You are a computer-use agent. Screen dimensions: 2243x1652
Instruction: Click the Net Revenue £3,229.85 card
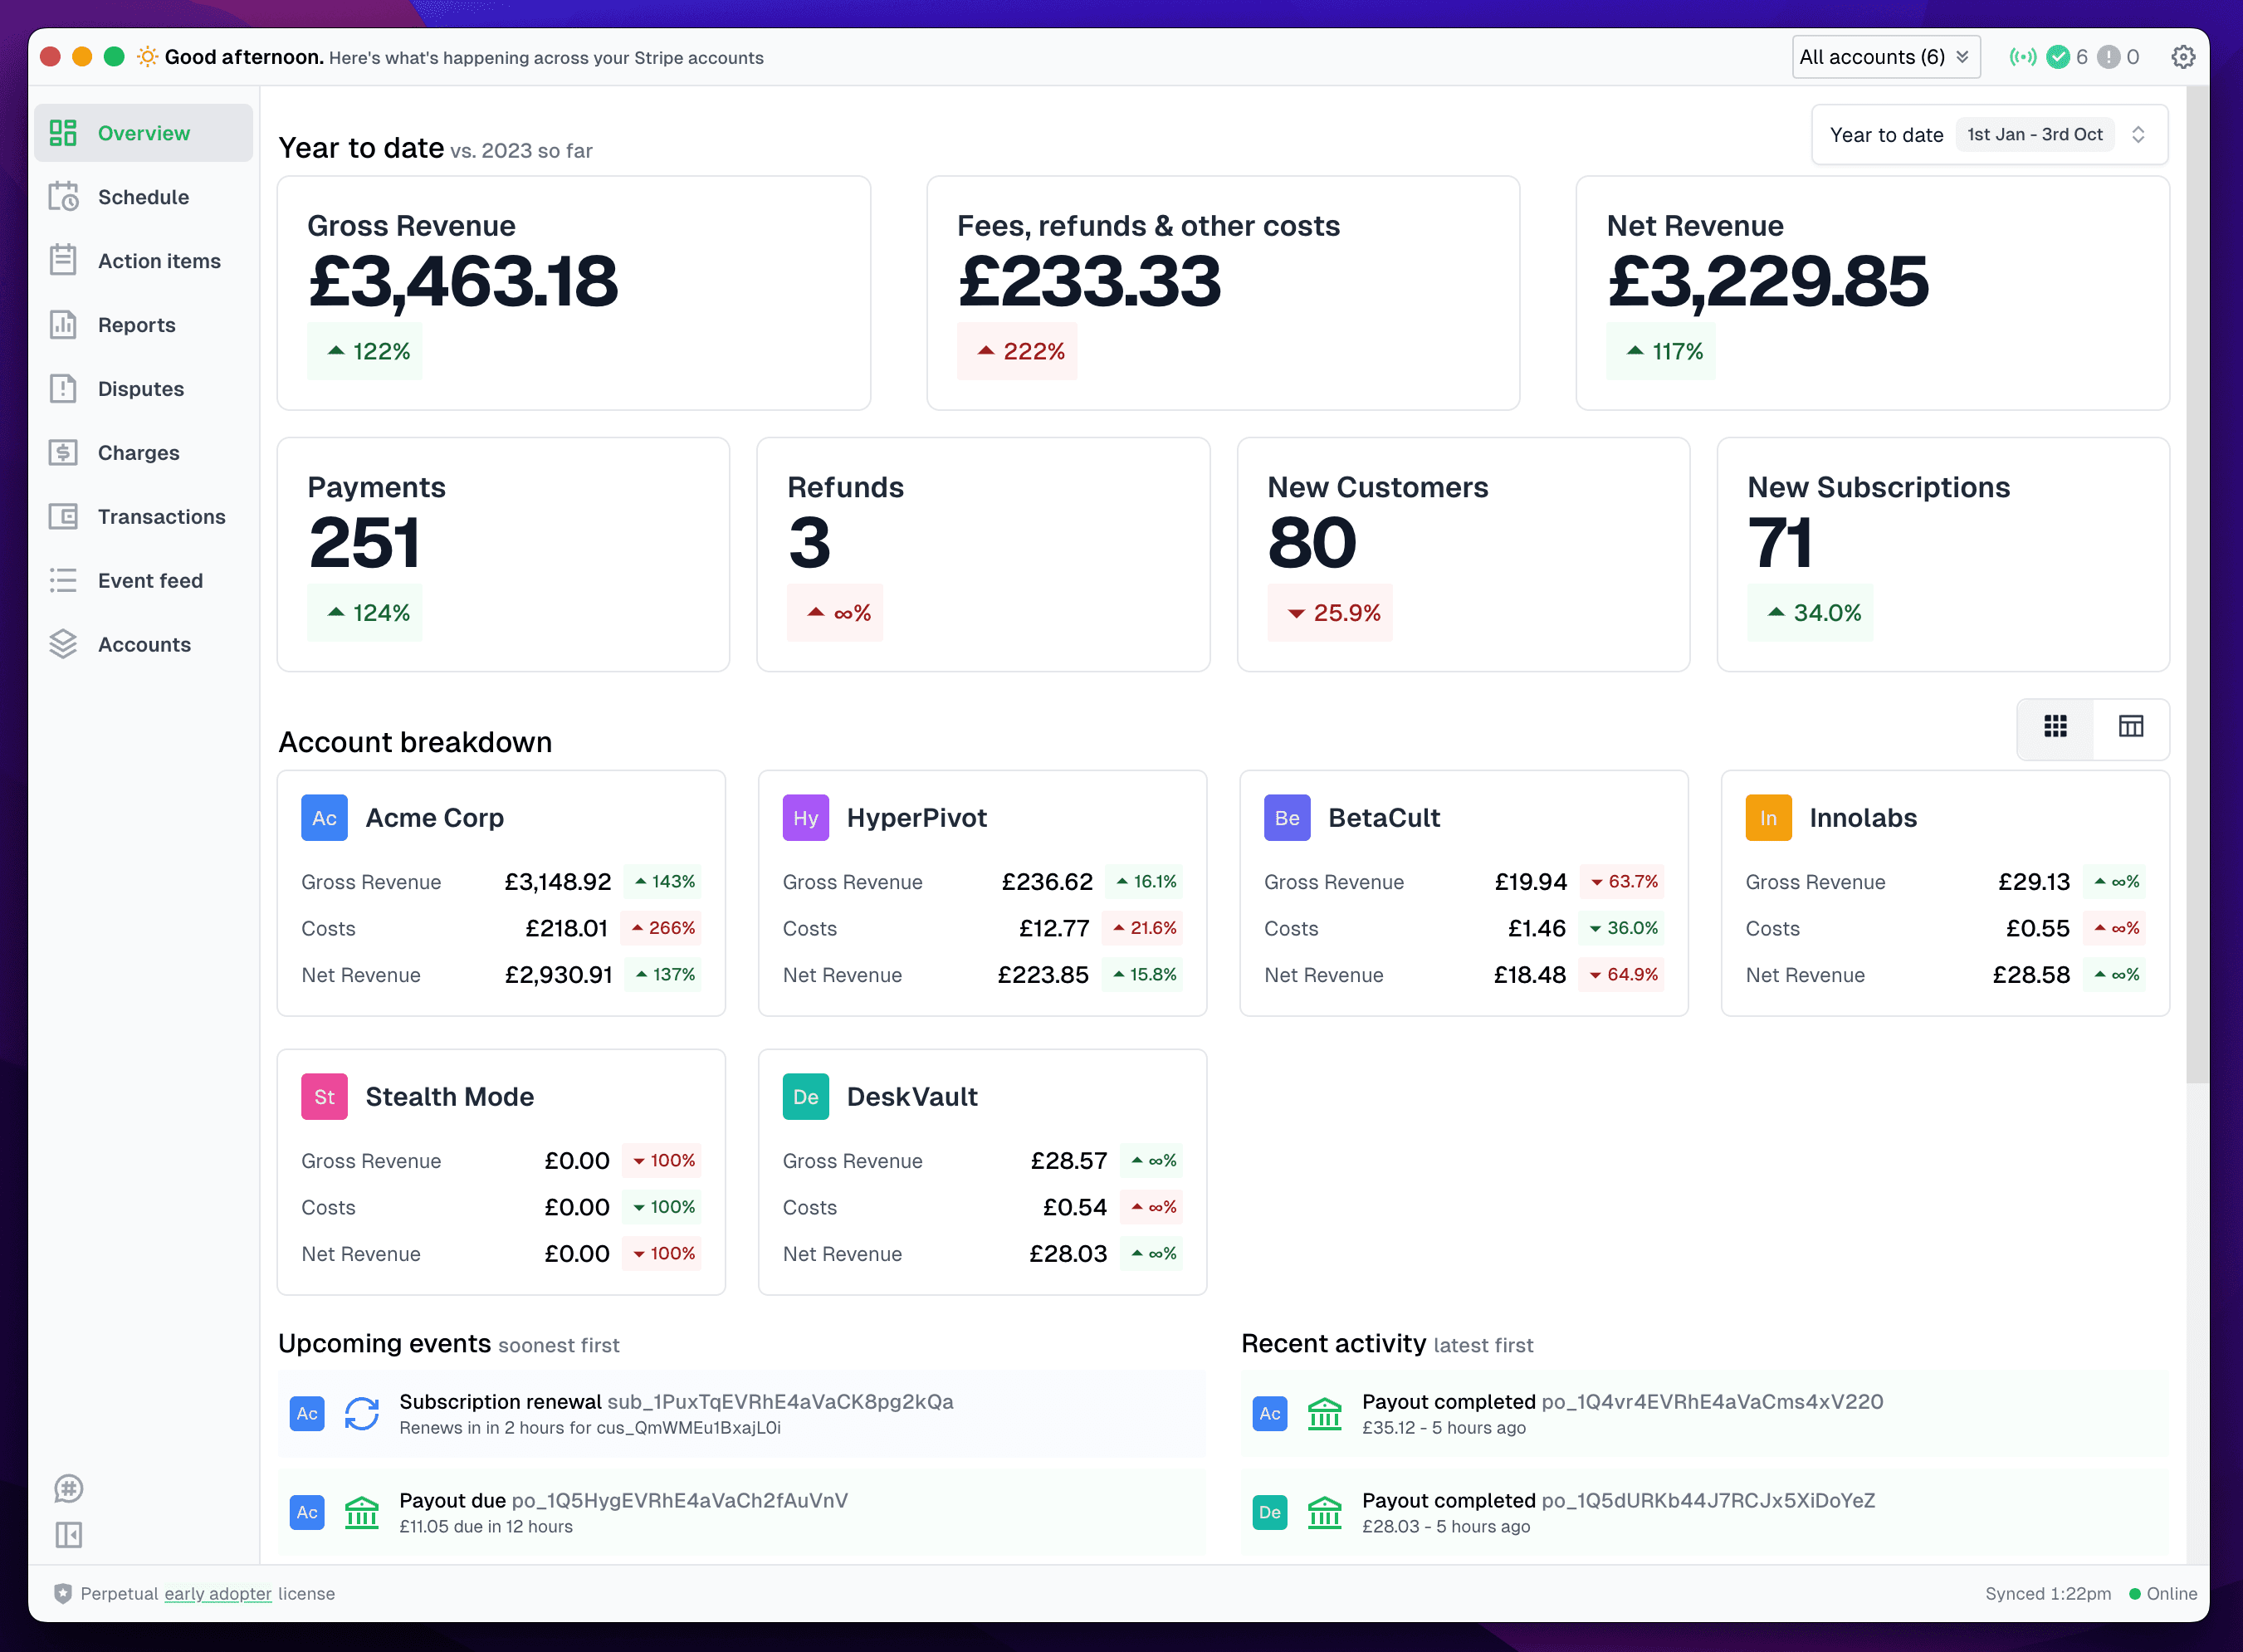pos(1872,293)
